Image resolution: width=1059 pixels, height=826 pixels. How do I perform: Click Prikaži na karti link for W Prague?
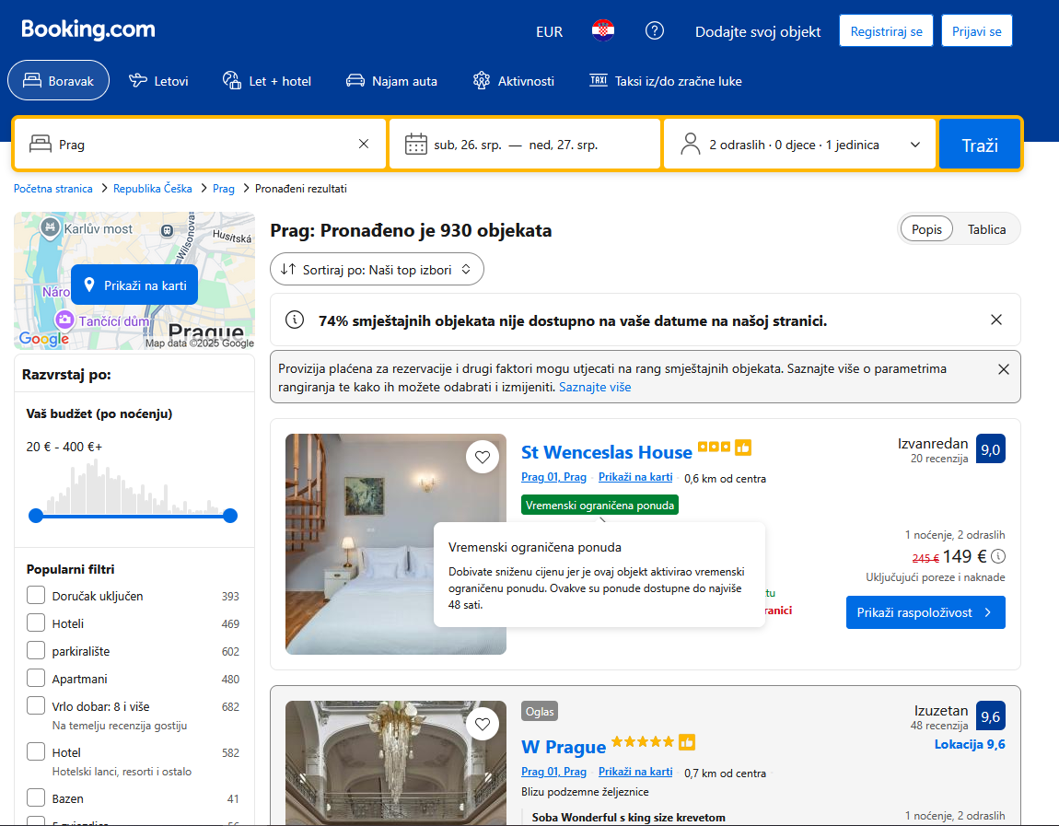[x=635, y=772]
